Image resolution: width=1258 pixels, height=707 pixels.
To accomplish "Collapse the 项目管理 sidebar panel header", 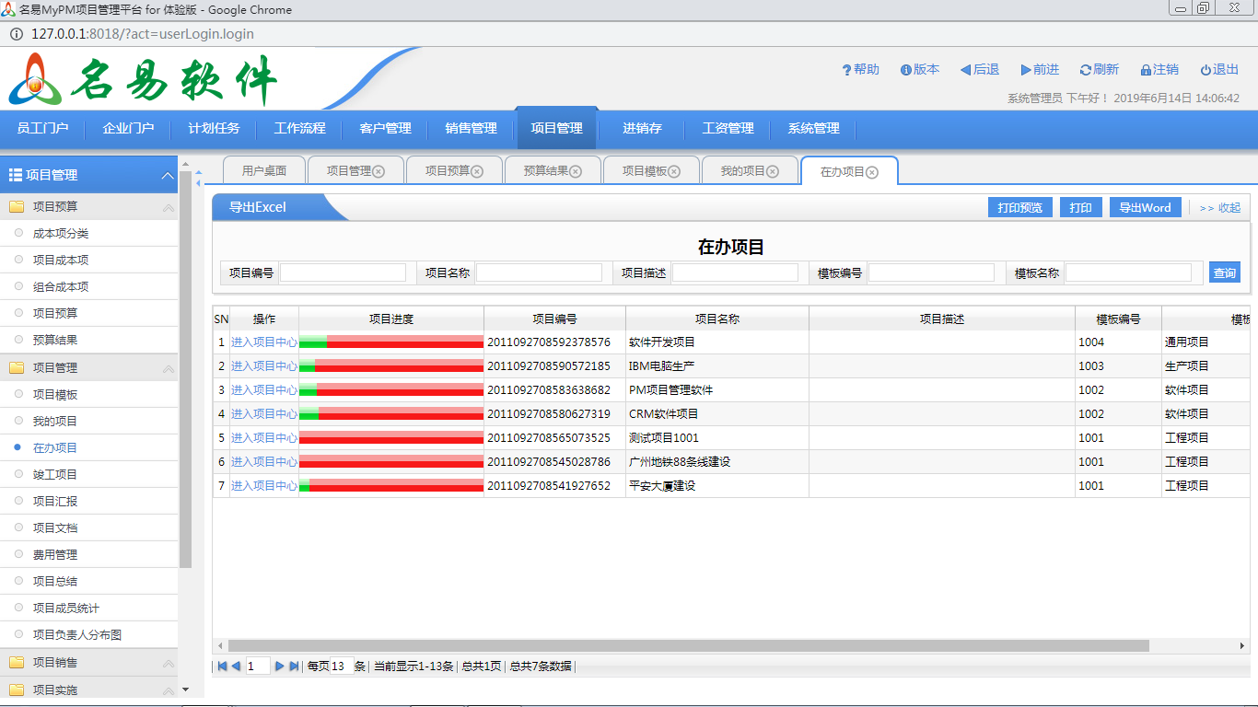I will 167,175.
